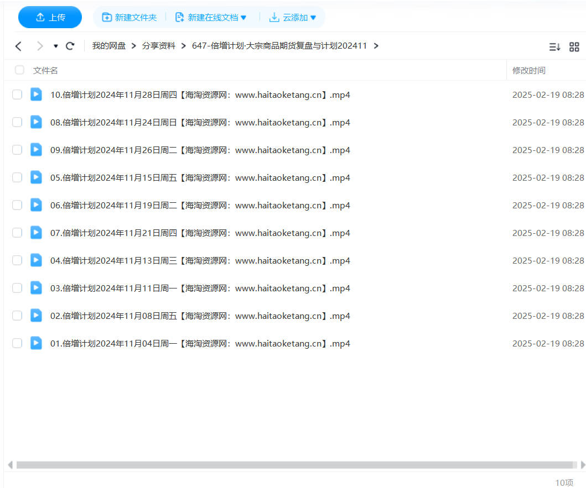Image resolution: width=586 pixels, height=488 pixels.
Task: Expand chevron after 我的网盘 breadcrumb
Action: click(133, 46)
